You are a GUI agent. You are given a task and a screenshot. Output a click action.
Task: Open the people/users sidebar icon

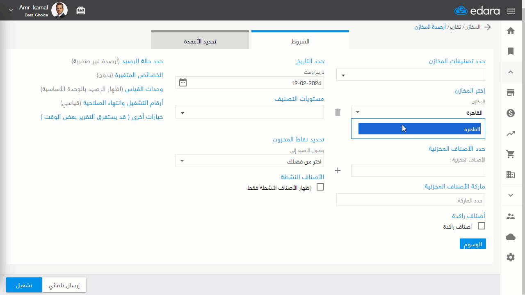click(511, 216)
